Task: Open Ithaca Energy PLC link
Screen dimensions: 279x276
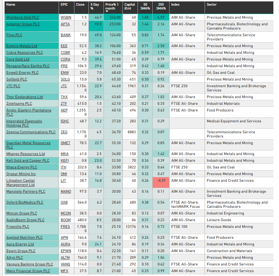Action: tap(22, 167)
